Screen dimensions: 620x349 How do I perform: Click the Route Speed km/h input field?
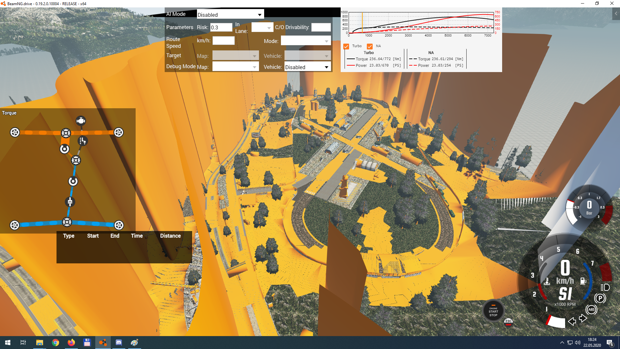(x=223, y=41)
